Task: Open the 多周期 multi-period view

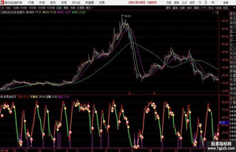Action: coord(81,8)
